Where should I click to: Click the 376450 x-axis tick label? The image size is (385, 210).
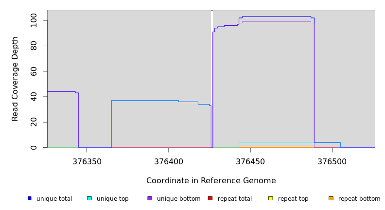click(x=250, y=161)
